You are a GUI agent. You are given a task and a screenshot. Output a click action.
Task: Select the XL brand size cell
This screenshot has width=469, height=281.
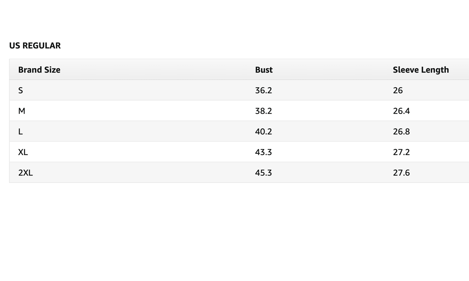coord(23,152)
